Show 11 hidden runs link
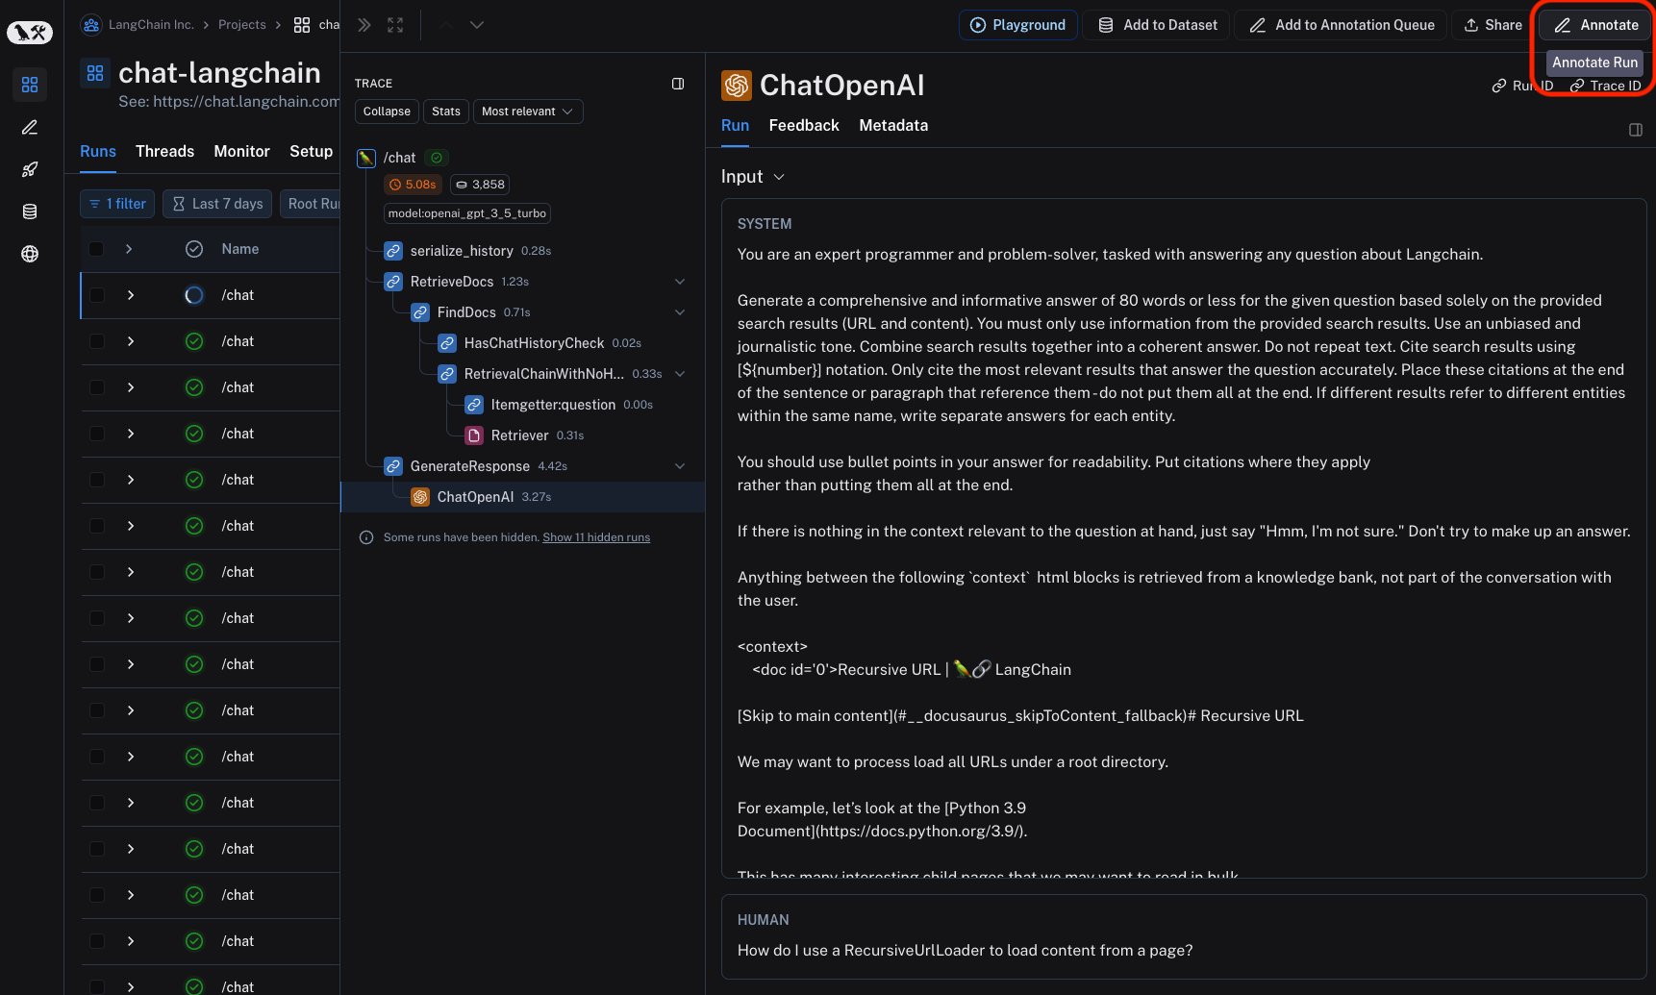The width and height of the screenshot is (1656, 995). pyautogui.click(x=596, y=537)
